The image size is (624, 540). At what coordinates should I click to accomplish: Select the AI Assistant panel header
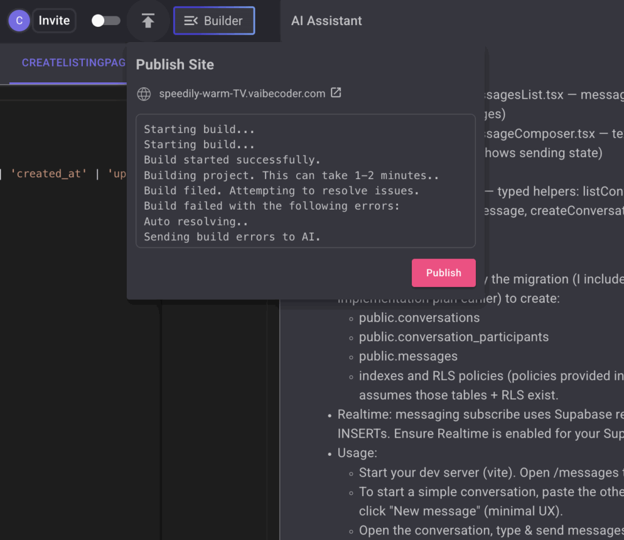tap(327, 21)
